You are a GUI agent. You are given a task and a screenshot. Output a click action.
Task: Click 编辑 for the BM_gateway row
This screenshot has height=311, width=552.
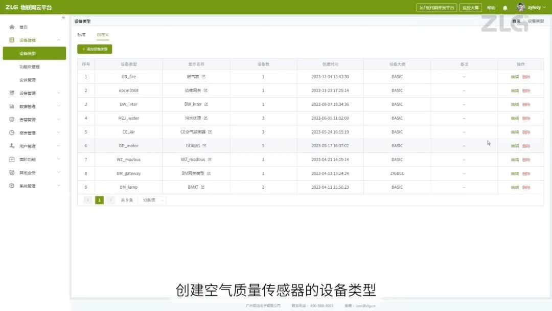pos(515,173)
